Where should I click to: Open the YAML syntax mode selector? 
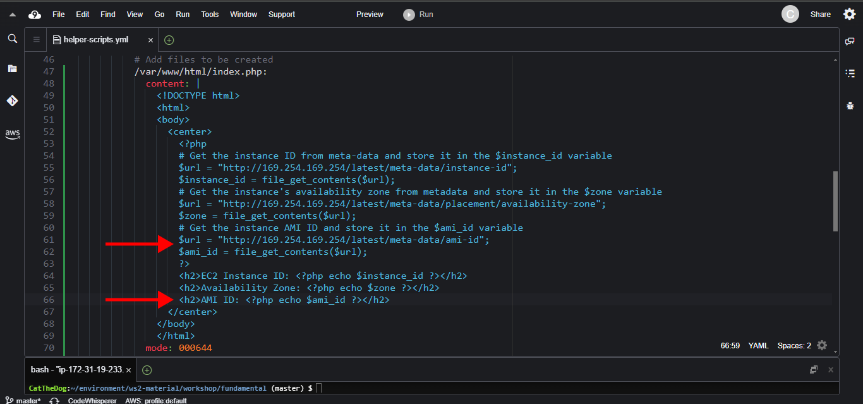point(757,346)
